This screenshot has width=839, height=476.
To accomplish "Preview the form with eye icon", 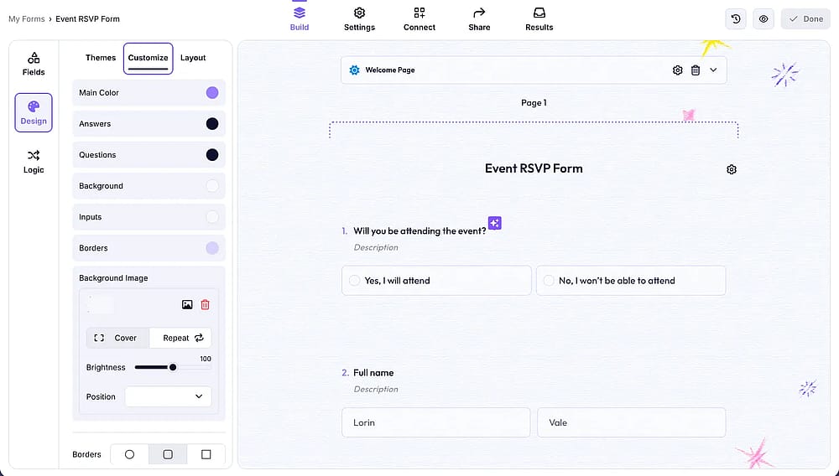I will [763, 18].
